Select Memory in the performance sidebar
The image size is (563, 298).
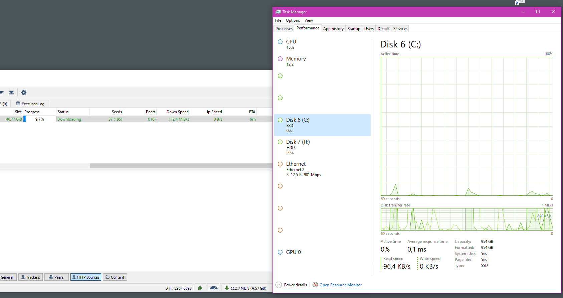[322, 61]
